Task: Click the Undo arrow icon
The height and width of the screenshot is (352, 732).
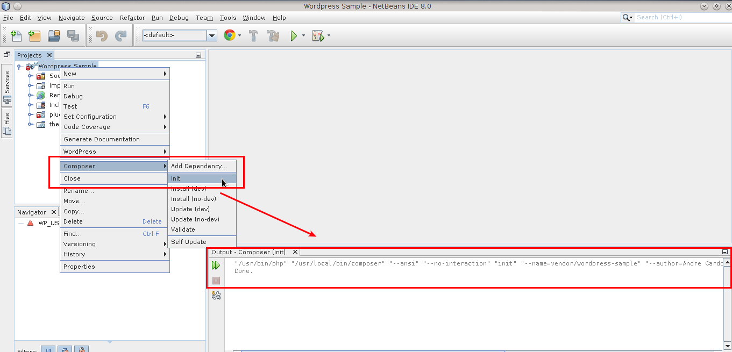Action: pyautogui.click(x=101, y=36)
